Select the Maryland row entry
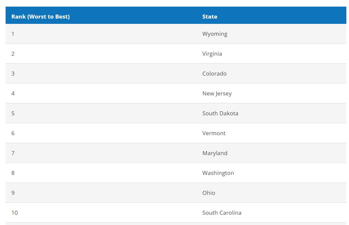Screen dimensions: 349x225 215,153
